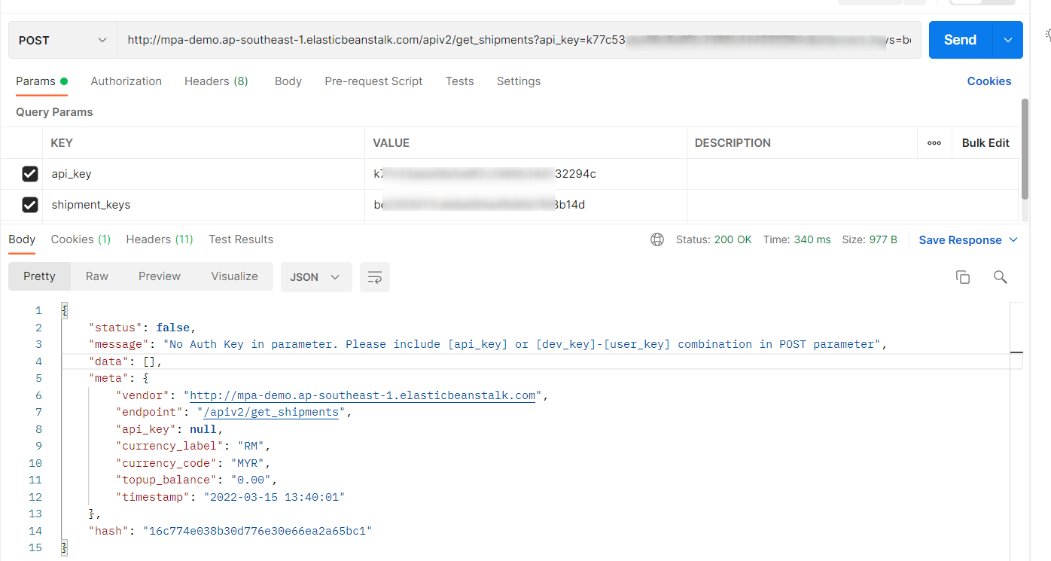Click the "data": [] line
This screenshot has width=1051, height=561.
pos(126,361)
